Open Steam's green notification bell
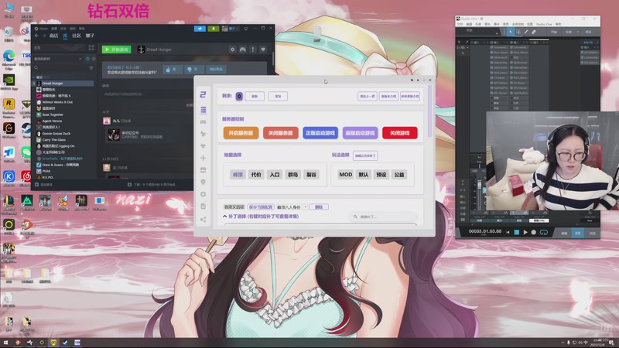619x348 pixels. click(214, 29)
